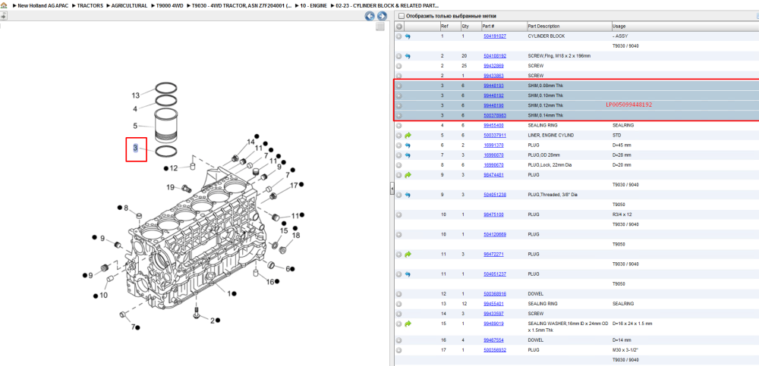
Task: Select callout 3 in the diagram
Action: 136,148
